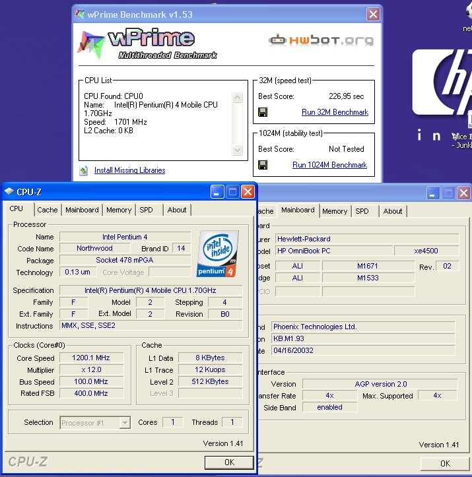Click the wPrime title bar icon
This screenshot has height=477, width=472.
pos(80,14)
